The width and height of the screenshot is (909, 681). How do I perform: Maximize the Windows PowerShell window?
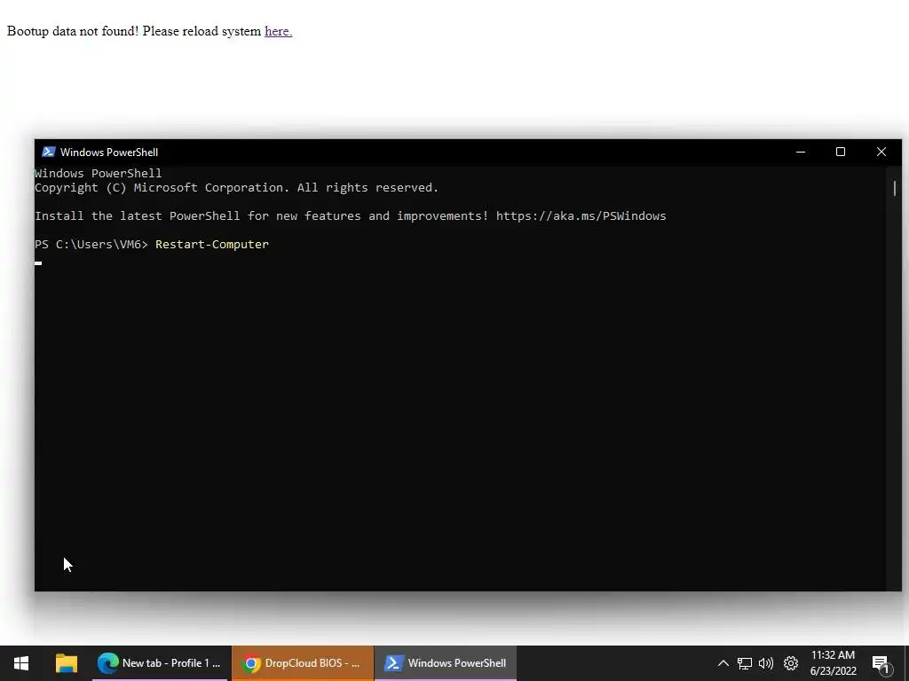[x=841, y=153]
